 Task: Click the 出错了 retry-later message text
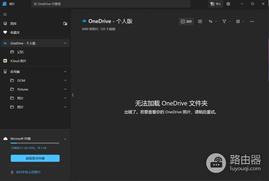(x=170, y=112)
